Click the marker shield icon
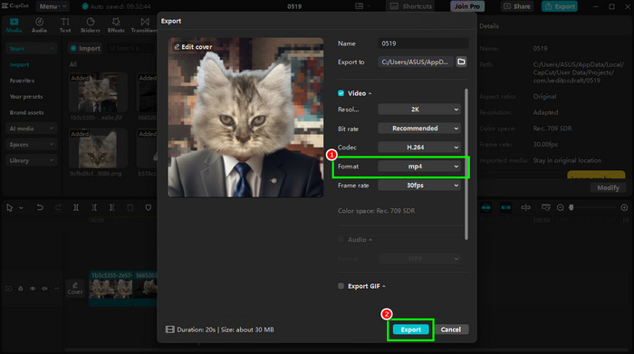Image resolution: width=634 pixels, height=354 pixels. tap(149, 207)
